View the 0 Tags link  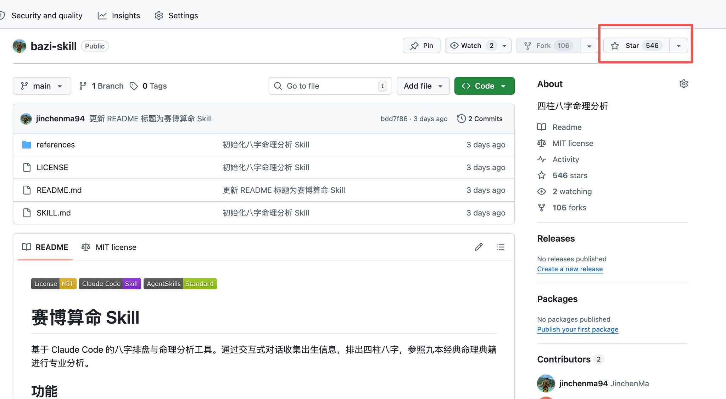[148, 86]
